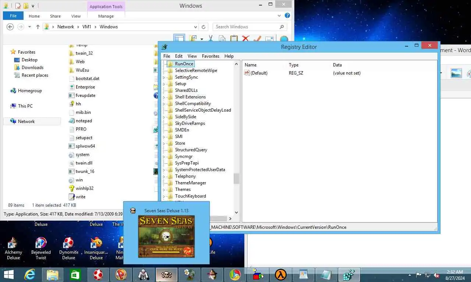Open Internet Explorer from the taskbar
Image resolution: width=471 pixels, height=282 pixels.
(30, 275)
